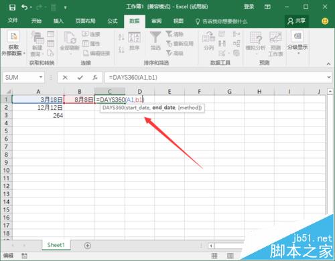This screenshot has height=261, width=335.
Task: Click the macro record icon in status bar
Action: click(24, 256)
